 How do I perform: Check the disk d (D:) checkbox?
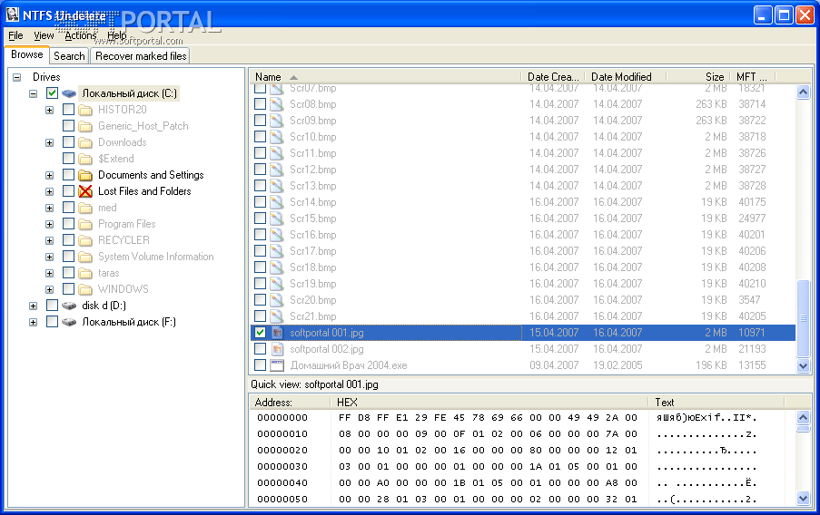(x=52, y=306)
